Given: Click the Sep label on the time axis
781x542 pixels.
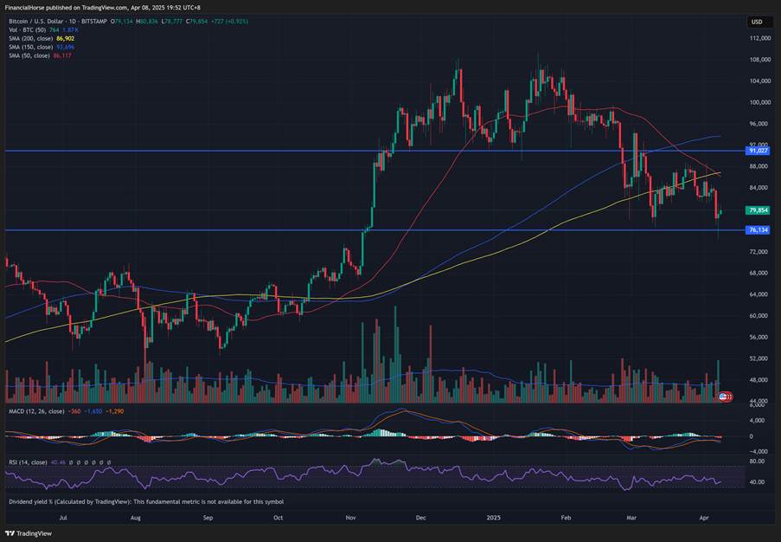Looking at the screenshot, I should (x=208, y=518).
